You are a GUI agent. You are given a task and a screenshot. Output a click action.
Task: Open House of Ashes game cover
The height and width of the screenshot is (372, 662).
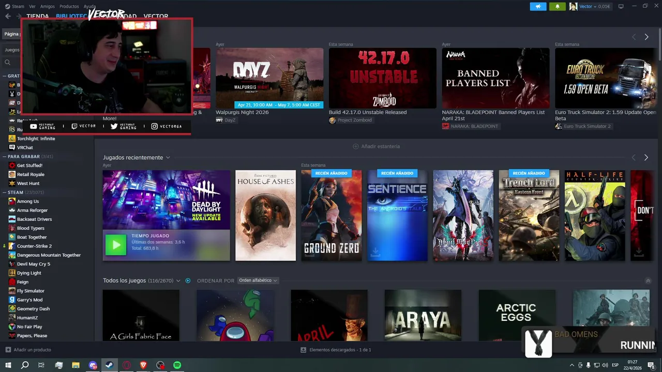click(x=265, y=215)
